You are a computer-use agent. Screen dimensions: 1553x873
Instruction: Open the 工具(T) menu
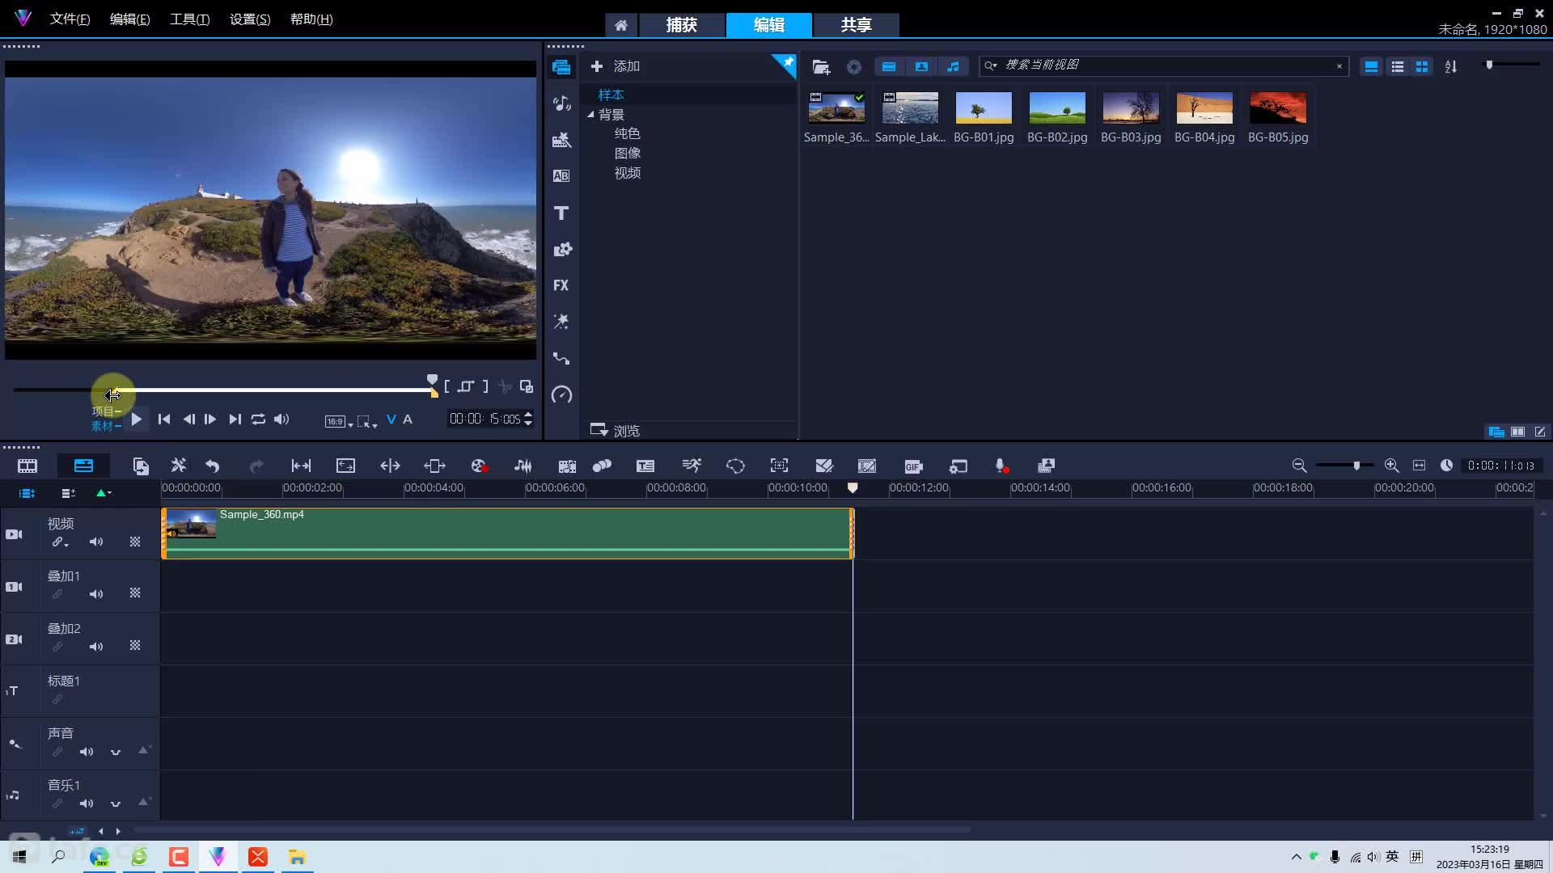click(x=190, y=19)
